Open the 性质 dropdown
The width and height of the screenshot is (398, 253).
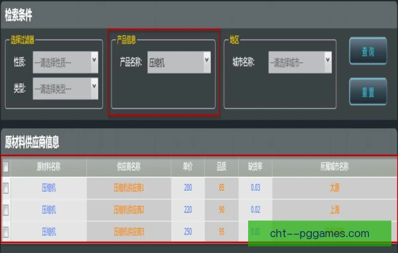click(x=66, y=62)
